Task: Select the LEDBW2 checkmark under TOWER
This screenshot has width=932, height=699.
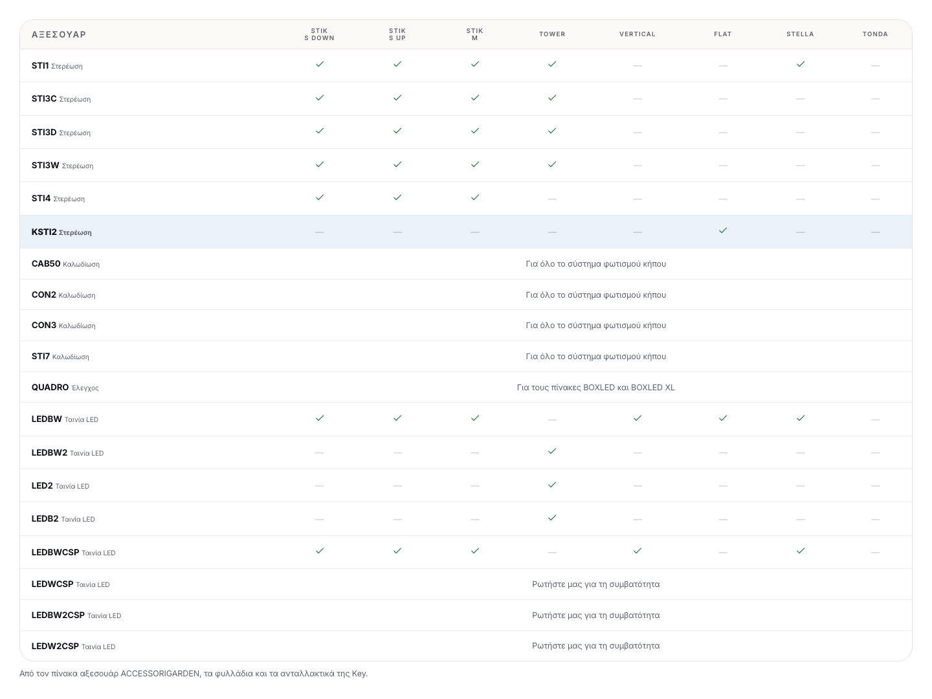Action: pos(552,451)
